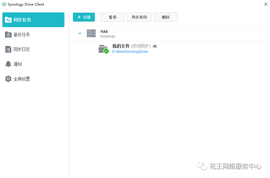The image size is (270, 178).
Task: Click the sync arrows folder icon in the sidebar
Action: (x=8, y=20)
